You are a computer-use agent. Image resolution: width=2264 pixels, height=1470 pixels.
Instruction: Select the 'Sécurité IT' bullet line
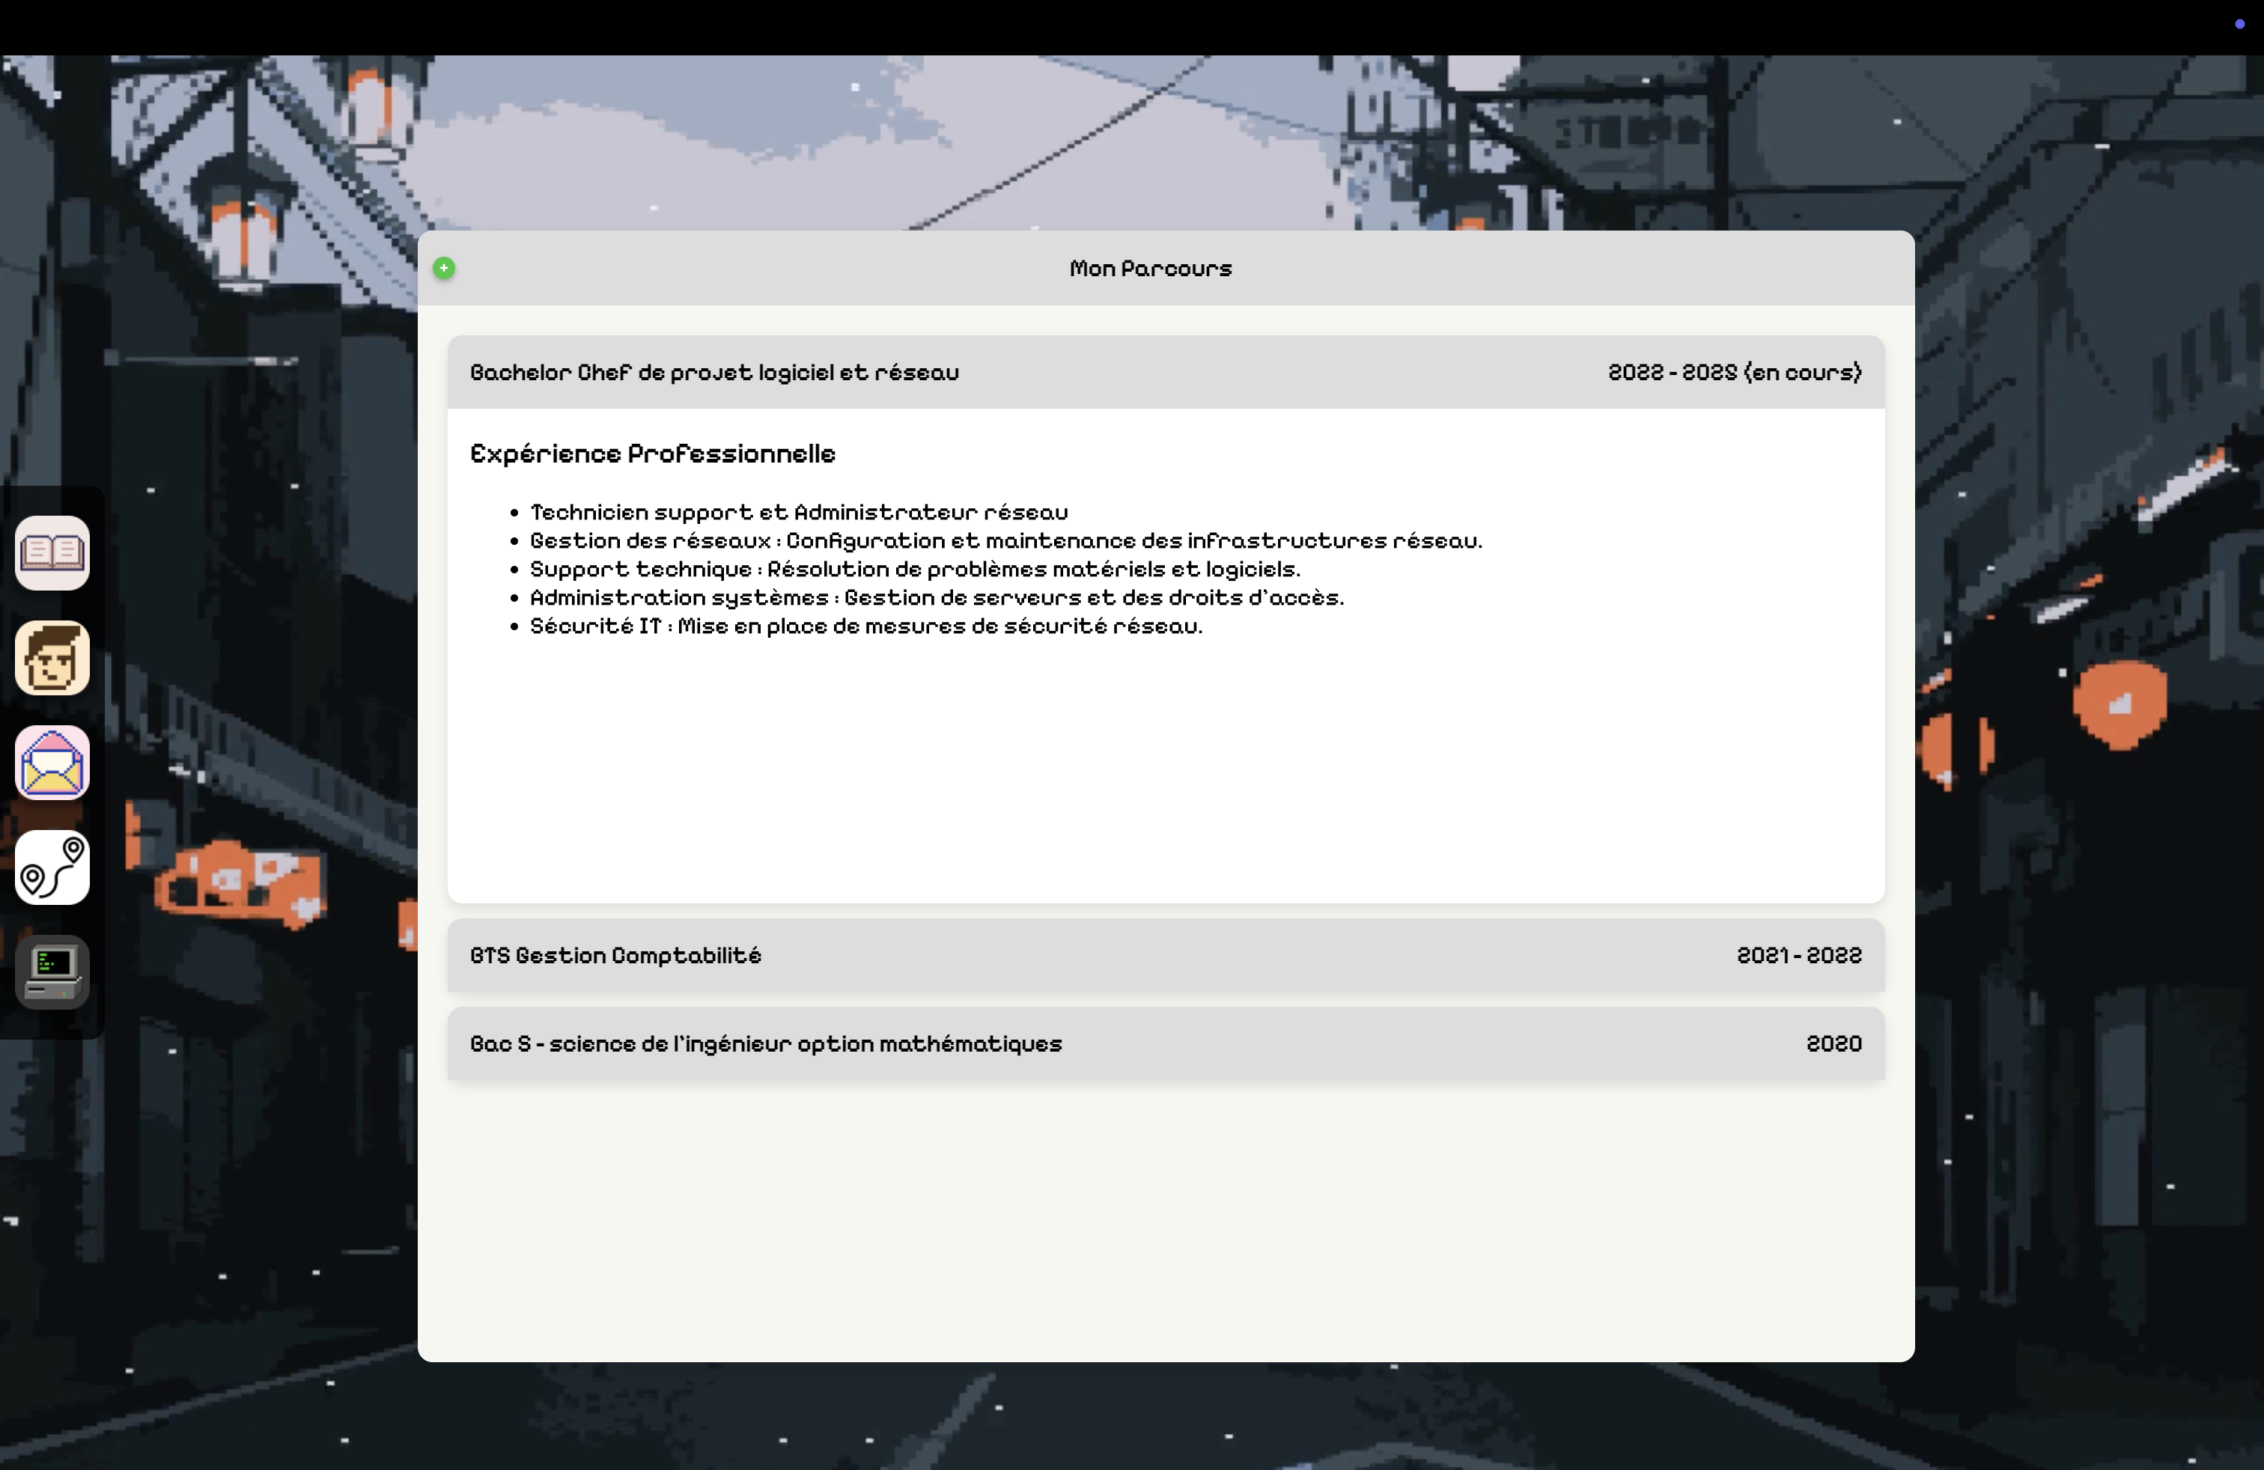tap(867, 626)
